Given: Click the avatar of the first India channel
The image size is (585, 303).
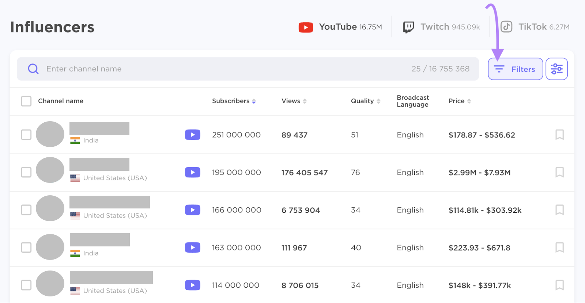Looking at the screenshot, I should pos(50,134).
